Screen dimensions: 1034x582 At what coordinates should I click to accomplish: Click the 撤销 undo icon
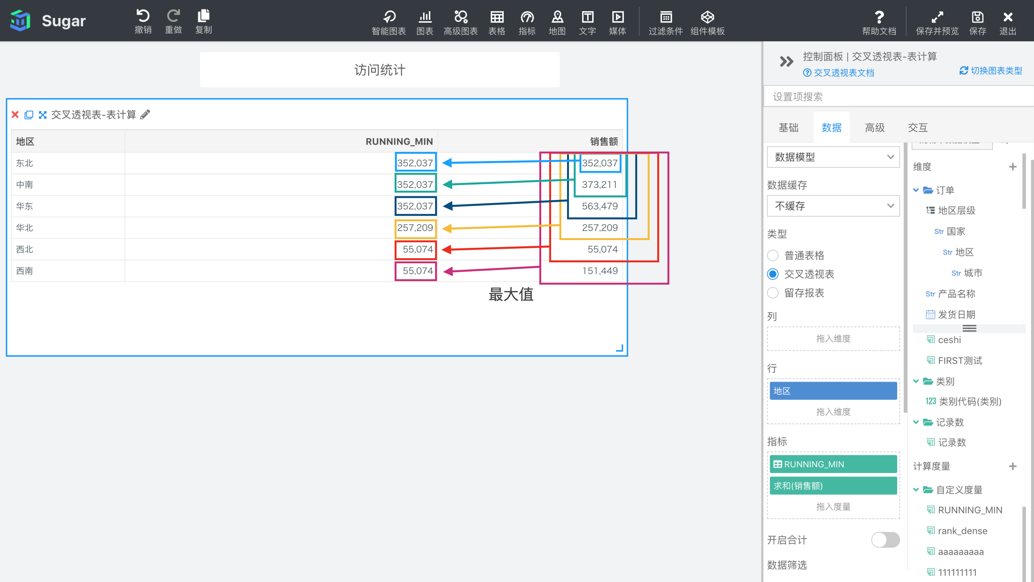pos(143,17)
